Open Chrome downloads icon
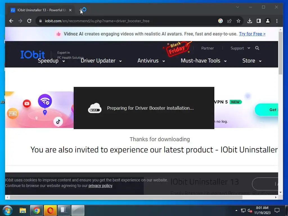 click(250, 21)
